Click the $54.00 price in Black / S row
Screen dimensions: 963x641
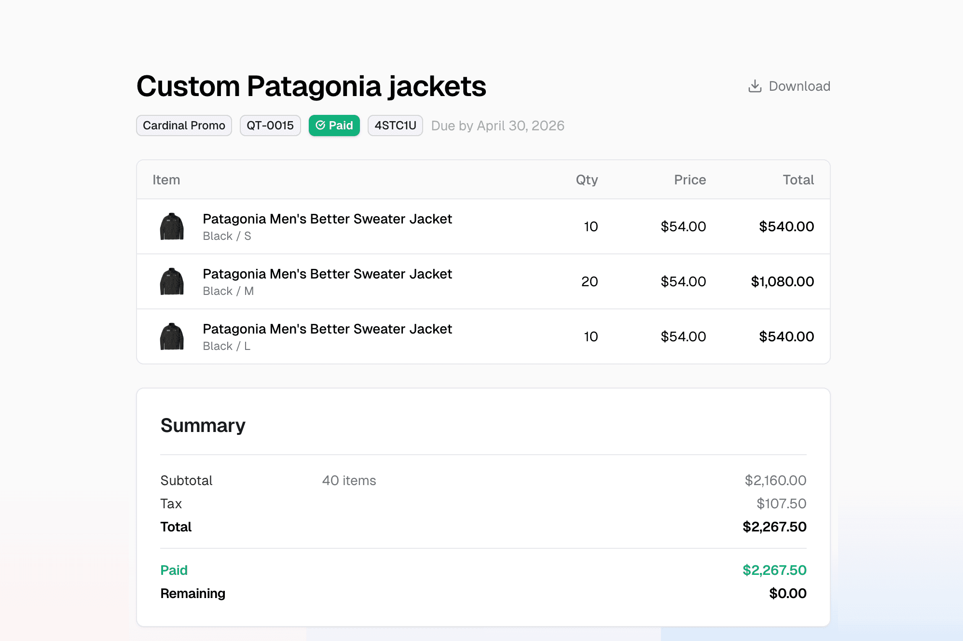[x=683, y=226]
